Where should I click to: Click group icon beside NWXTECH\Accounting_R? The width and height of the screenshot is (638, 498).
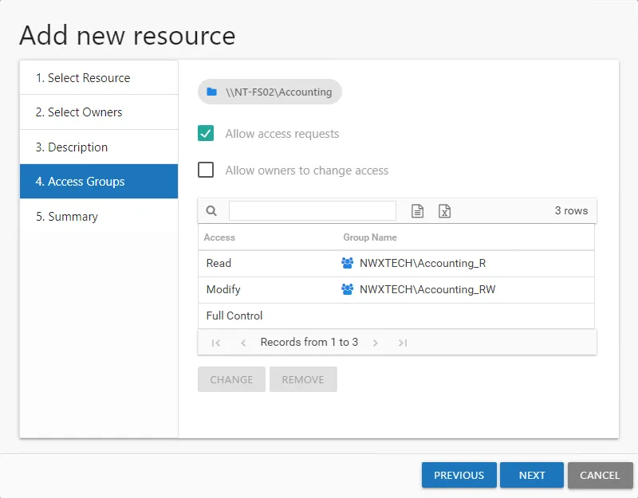click(347, 263)
